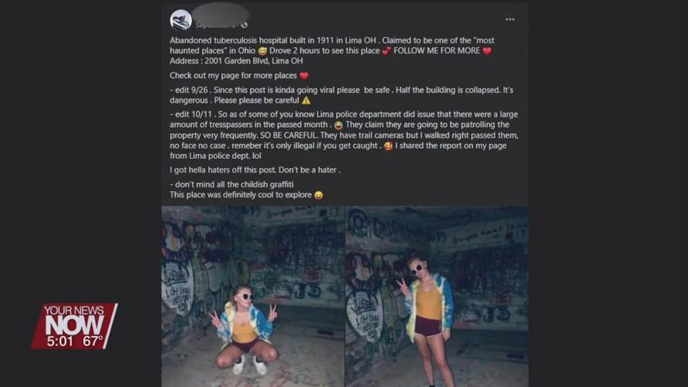Click the two-hearts emoji after 'this place'
This screenshot has width=688, height=387.
(387, 51)
